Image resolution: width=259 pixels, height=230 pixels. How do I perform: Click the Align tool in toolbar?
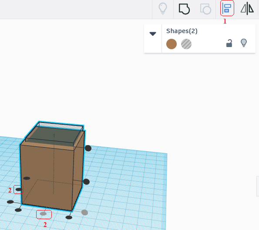coord(227,8)
